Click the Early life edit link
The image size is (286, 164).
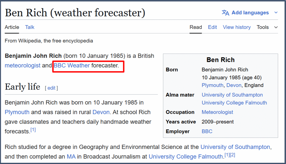pos(51,88)
